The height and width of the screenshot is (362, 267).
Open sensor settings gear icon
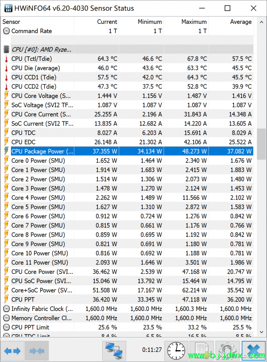227,351
